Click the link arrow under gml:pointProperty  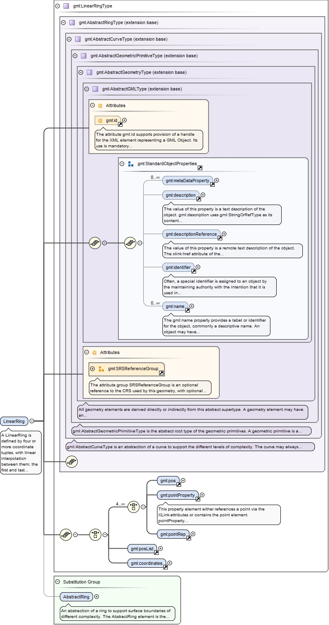[198, 499]
